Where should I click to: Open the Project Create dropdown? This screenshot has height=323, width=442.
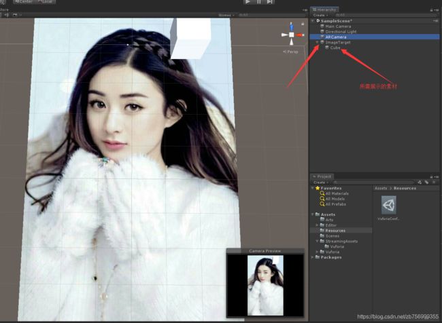coord(320,183)
